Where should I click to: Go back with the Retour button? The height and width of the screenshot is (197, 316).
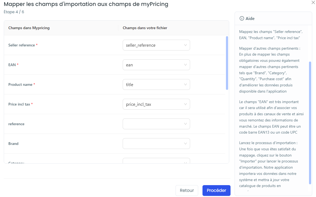point(187,190)
